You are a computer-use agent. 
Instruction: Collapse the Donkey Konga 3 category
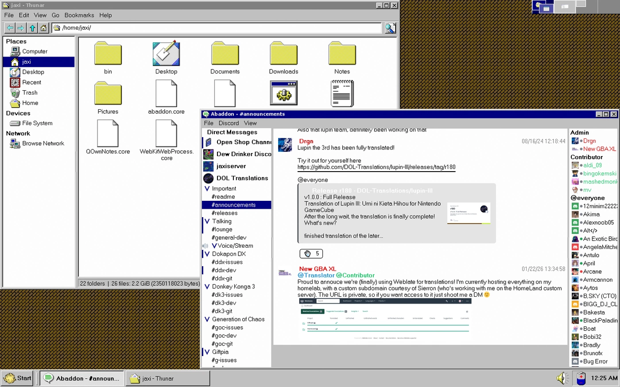pyautogui.click(x=207, y=287)
